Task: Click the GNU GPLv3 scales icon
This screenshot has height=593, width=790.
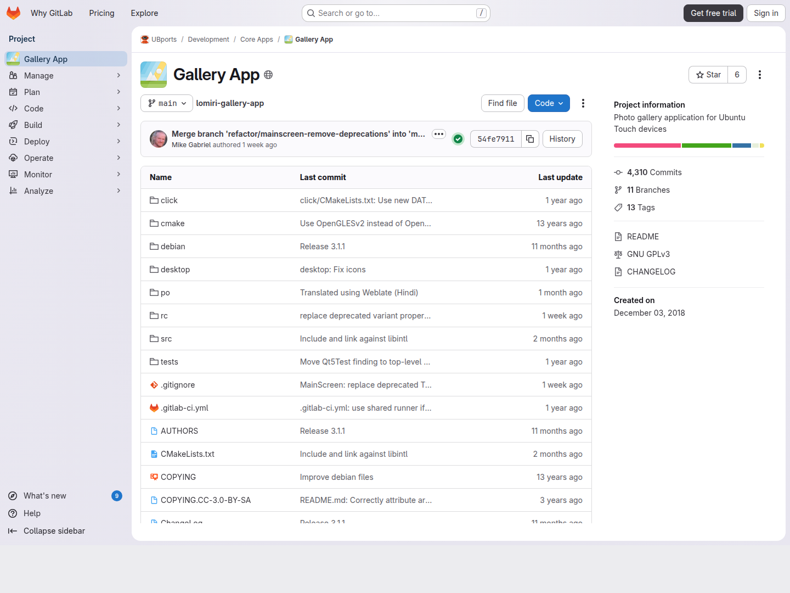Action: tap(618, 254)
